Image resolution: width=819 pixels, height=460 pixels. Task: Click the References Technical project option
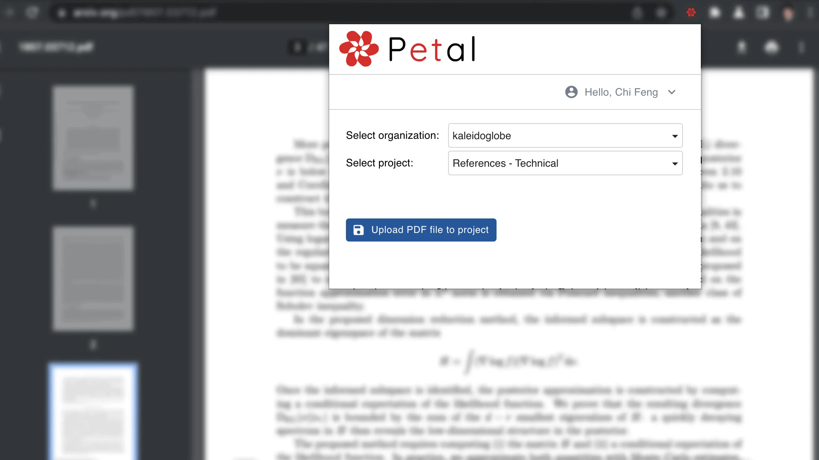[x=565, y=163]
